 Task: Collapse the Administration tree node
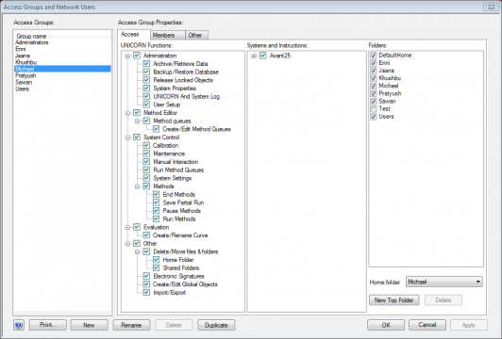(x=127, y=56)
